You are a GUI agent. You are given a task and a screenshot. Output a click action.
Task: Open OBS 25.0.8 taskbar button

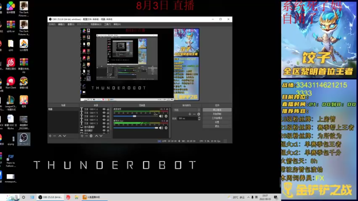coord(50,197)
